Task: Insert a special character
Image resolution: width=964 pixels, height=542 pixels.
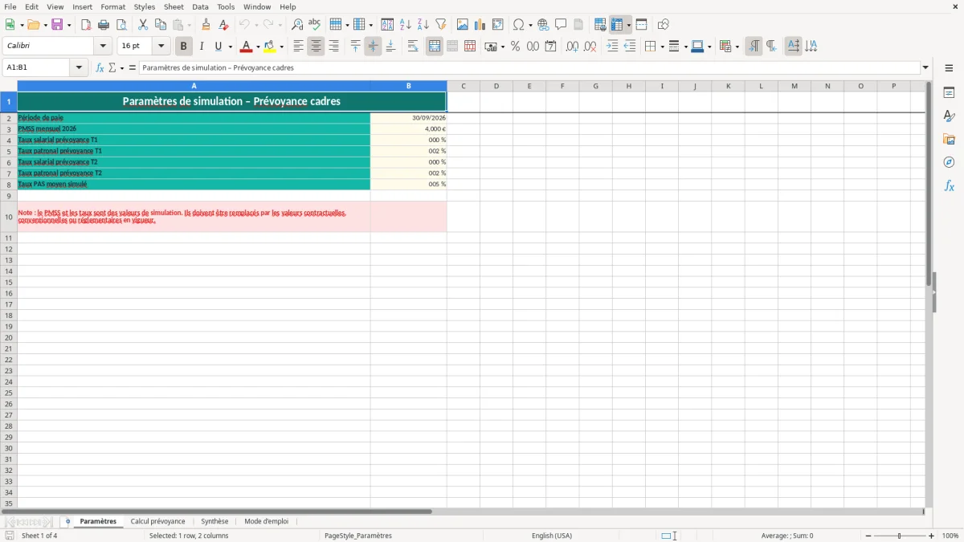Action: (519, 25)
